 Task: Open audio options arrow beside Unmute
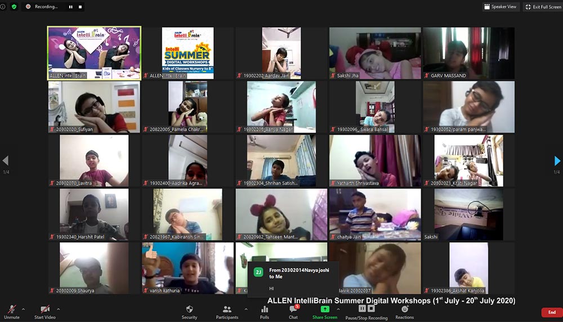(23, 308)
